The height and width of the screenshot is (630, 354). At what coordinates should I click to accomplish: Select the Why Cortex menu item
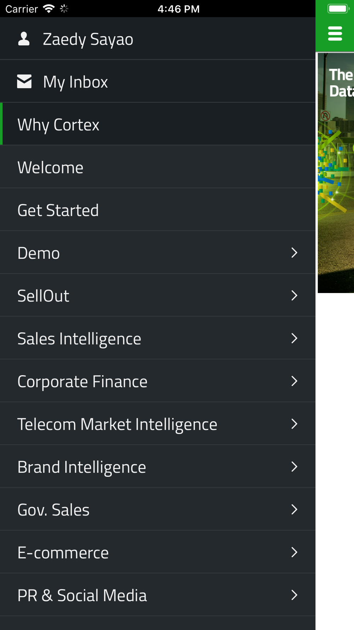58,125
